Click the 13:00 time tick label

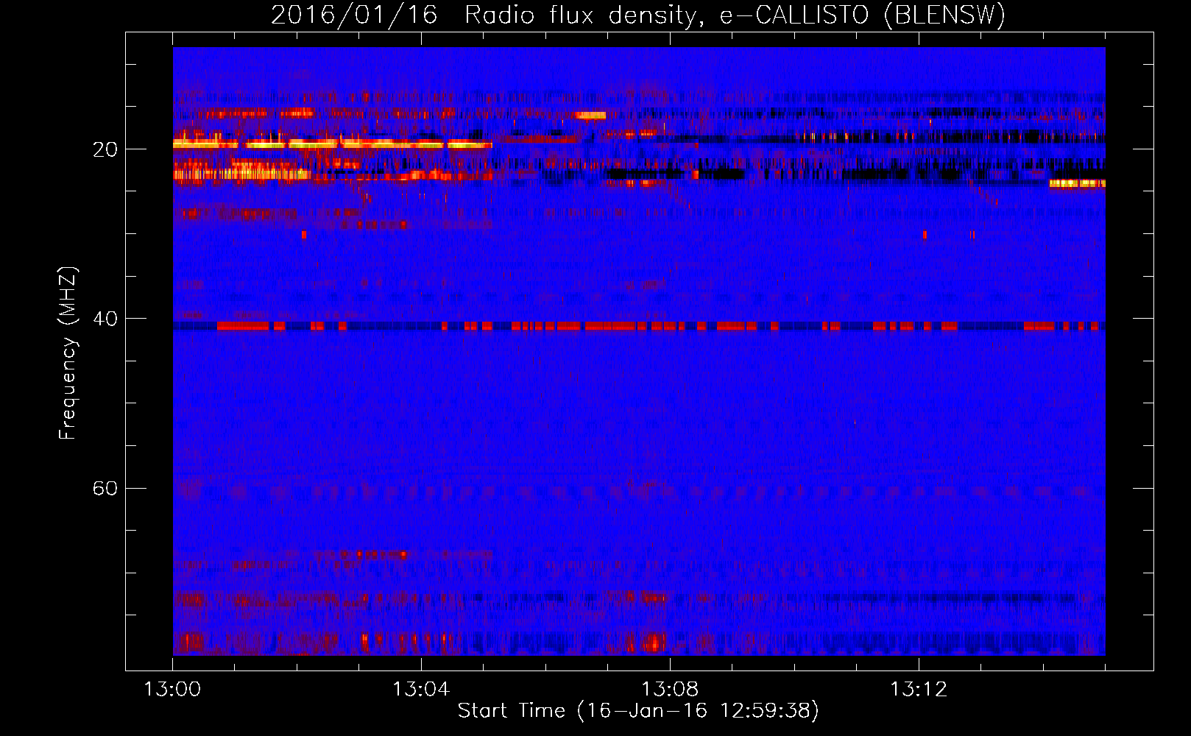pos(172,690)
